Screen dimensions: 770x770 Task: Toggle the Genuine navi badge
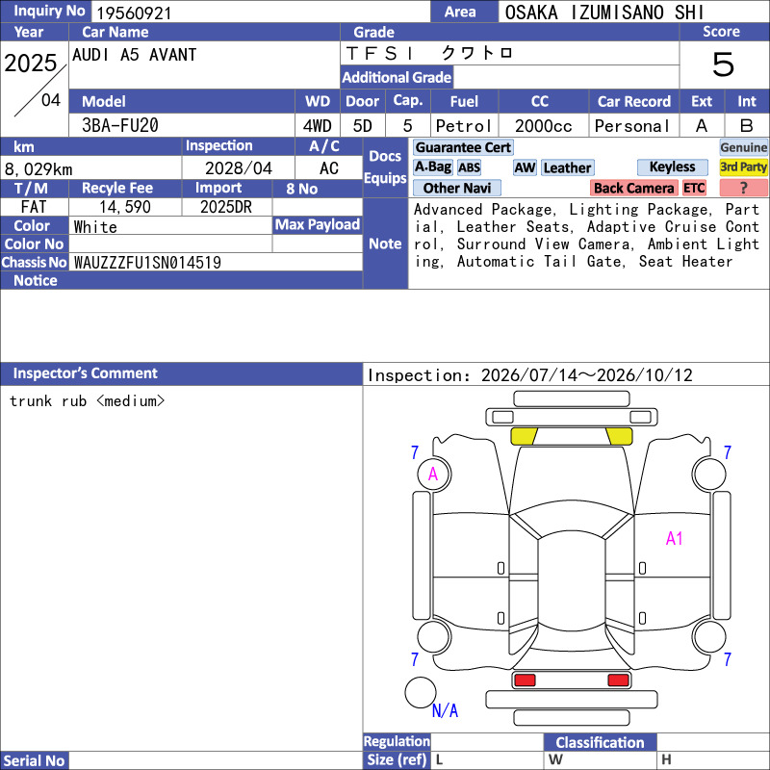coord(743,147)
